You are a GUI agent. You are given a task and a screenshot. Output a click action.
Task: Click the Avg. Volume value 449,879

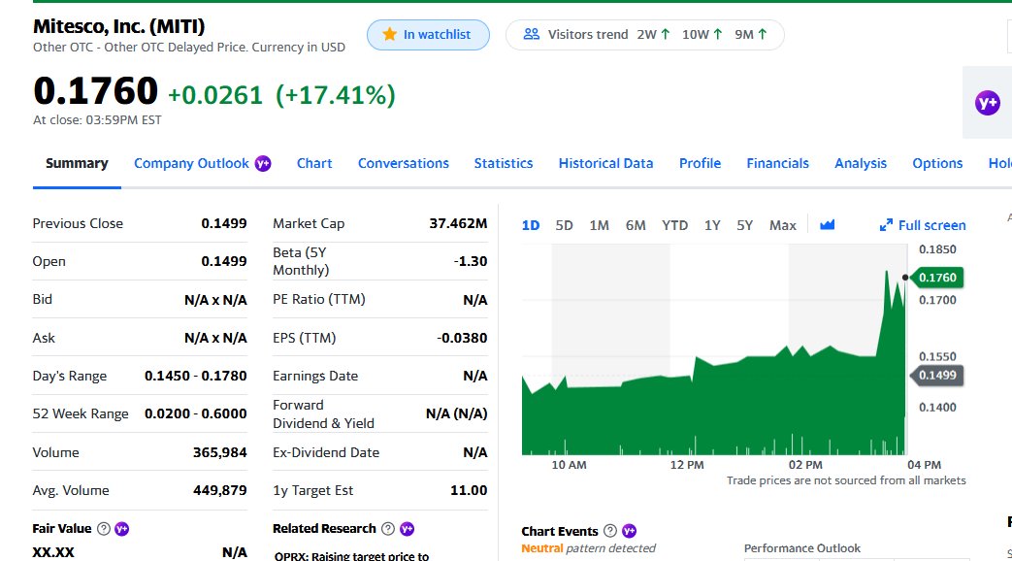(x=220, y=491)
